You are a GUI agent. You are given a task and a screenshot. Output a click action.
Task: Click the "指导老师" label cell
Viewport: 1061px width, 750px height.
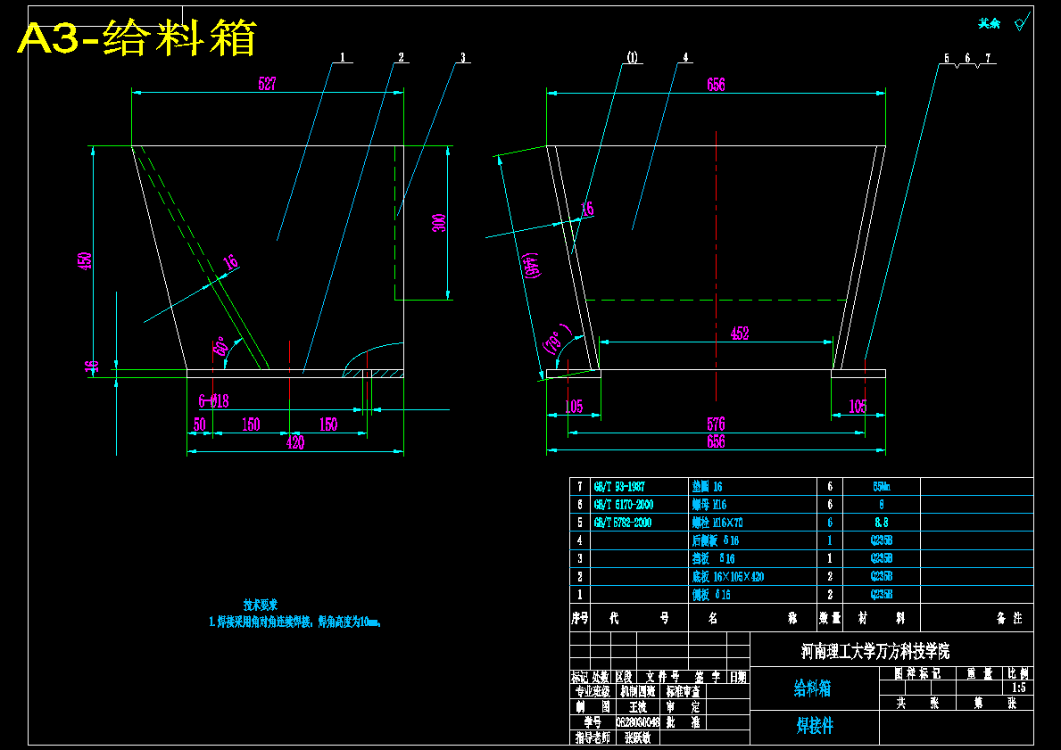tap(593, 738)
